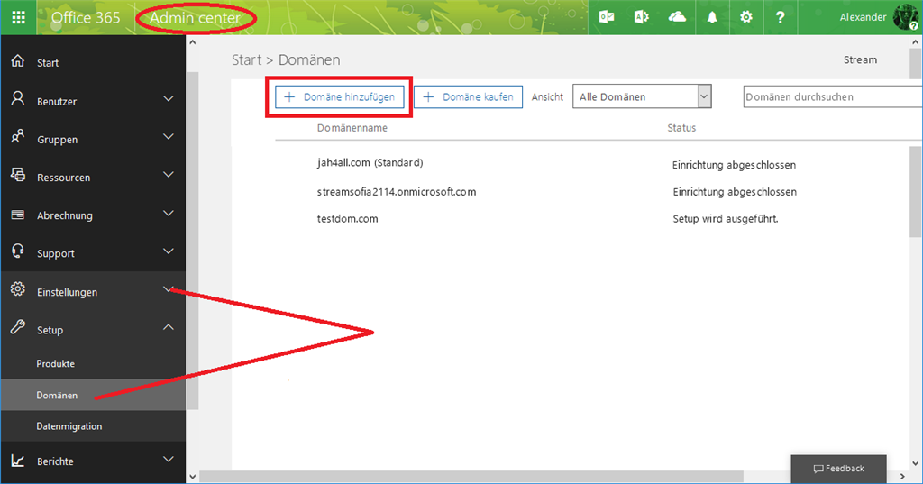This screenshot has width=923, height=484.
Task: Expand the Berichte section chevron
Action: point(169,460)
